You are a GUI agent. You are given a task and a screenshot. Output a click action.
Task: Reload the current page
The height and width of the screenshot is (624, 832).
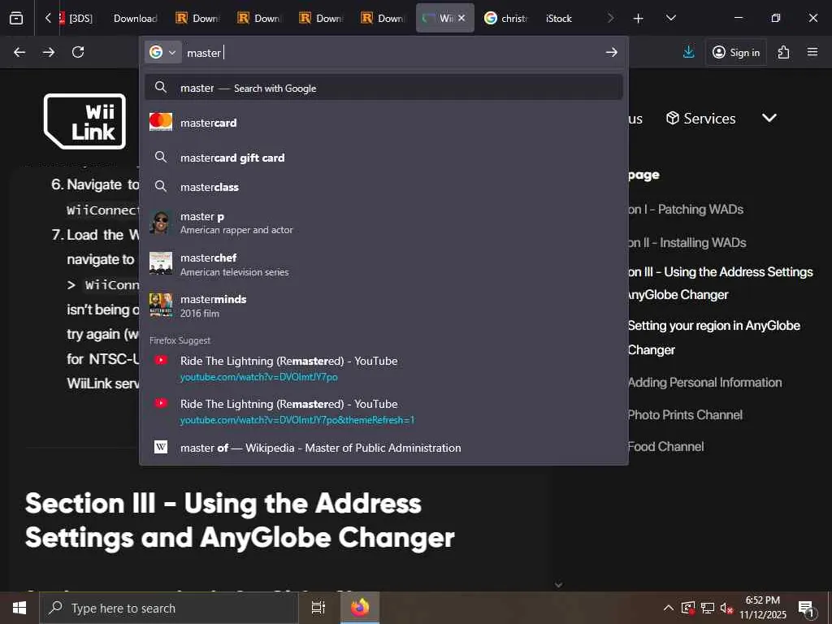(78, 52)
